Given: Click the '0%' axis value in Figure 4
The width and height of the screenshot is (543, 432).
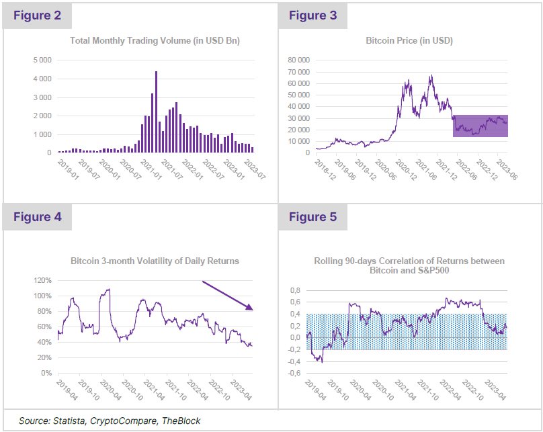Looking at the screenshot, I should [x=46, y=373].
